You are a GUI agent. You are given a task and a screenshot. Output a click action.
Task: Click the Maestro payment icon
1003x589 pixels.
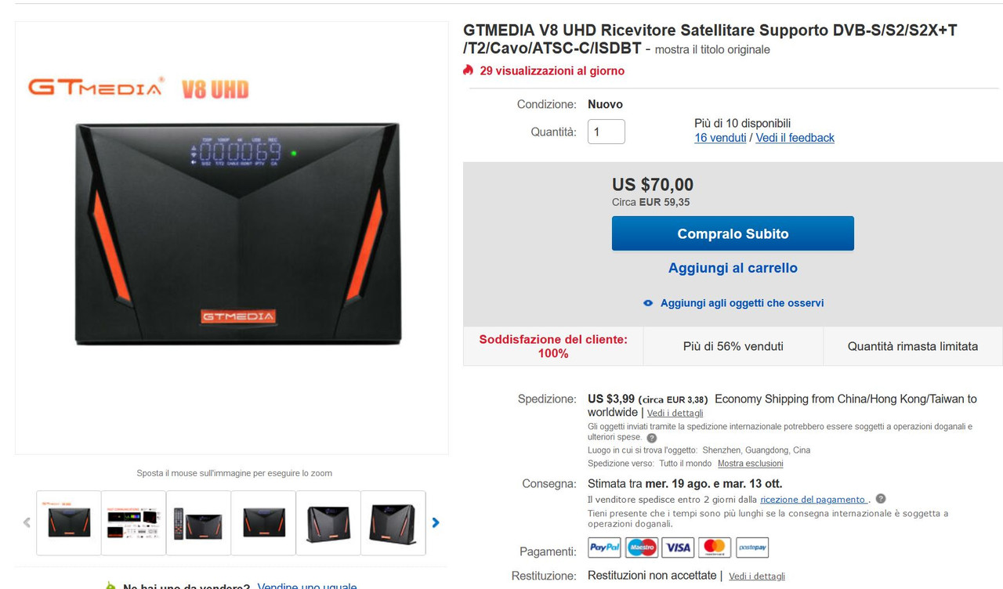(x=642, y=547)
